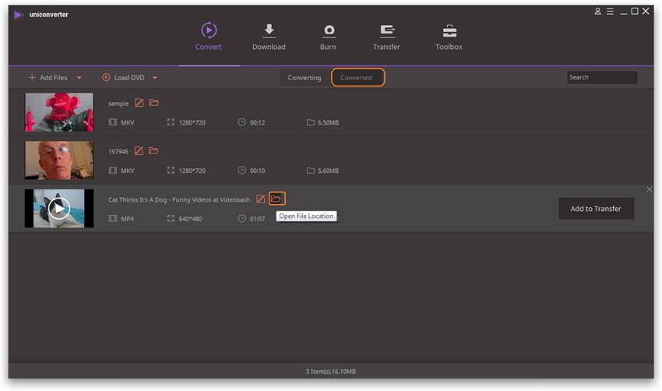Click the Cat Thinks It's A Dog title
The height and width of the screenshot is (391, 662).
(179, 199)
